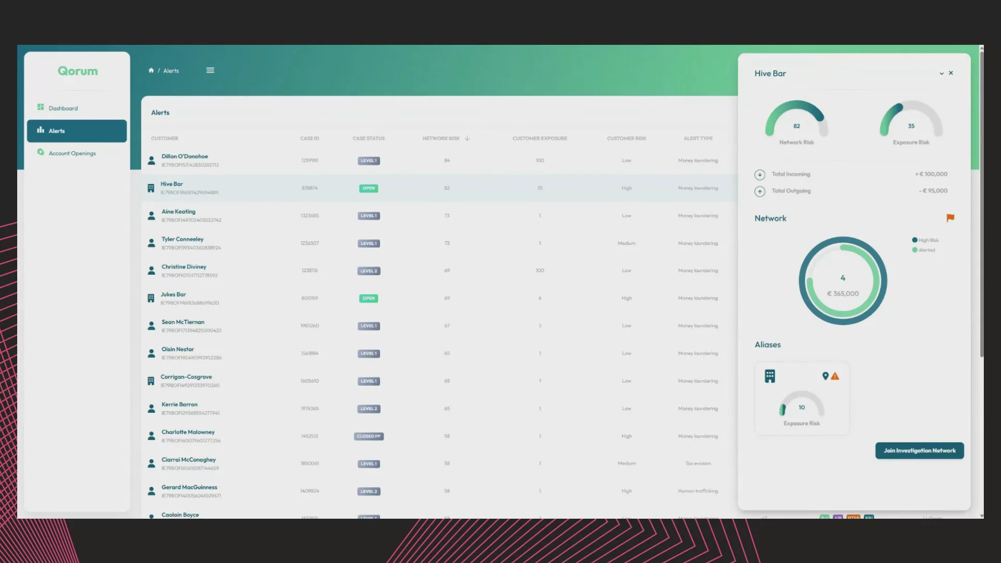This screenshot has height=563, width=1001.
Task: Close the Hive Bar detail panel
Action: [x=951, y=73]
